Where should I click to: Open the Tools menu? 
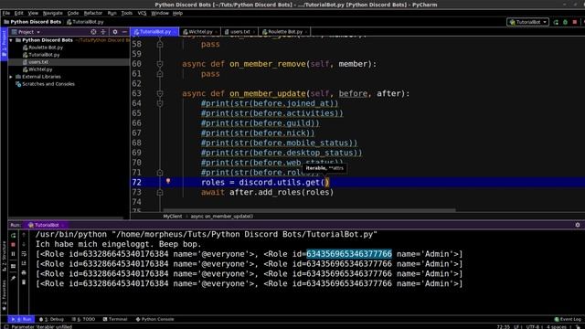pyautogui.click(x=127, y=13)
